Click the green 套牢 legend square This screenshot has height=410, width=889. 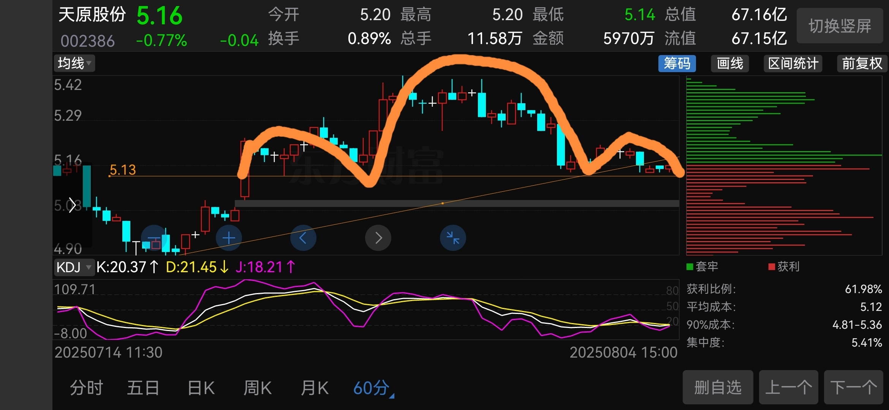pos(690,267)
